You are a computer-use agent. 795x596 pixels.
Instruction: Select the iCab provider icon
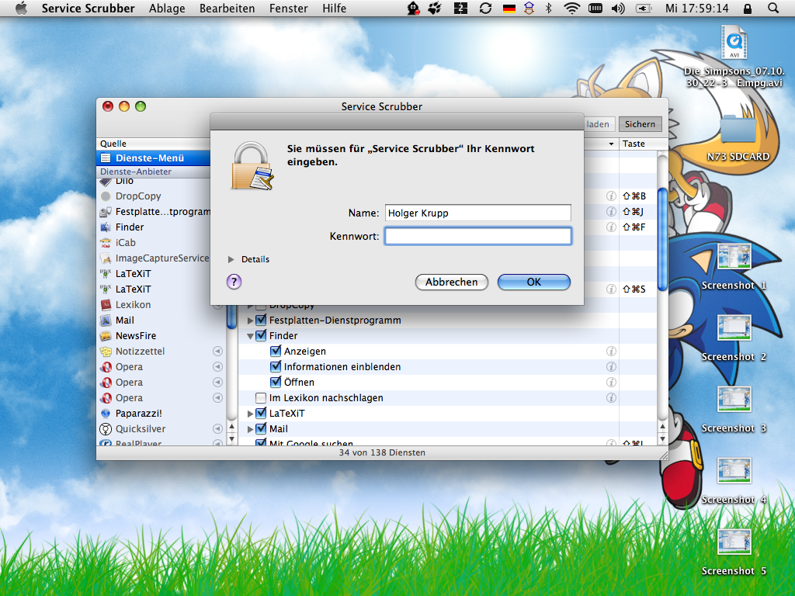pos(106,243)
